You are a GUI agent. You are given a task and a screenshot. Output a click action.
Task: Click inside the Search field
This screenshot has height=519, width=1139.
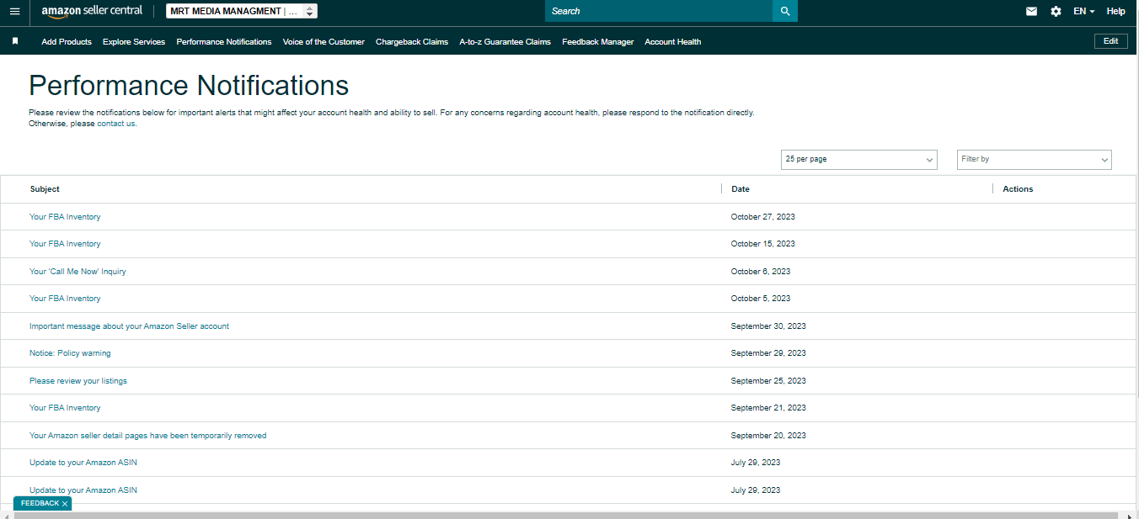(659, 11)
